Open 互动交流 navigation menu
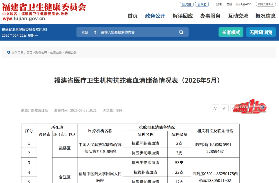This screenshot has width=279, height=183. click(238, 16)
